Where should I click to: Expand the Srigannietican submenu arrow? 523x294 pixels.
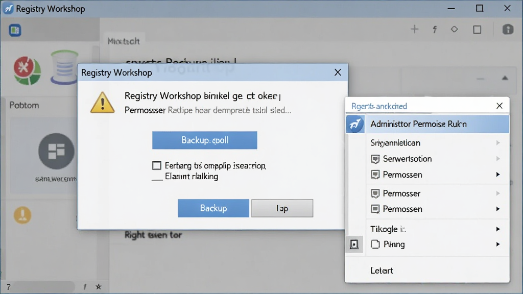(x=497, y=143)
